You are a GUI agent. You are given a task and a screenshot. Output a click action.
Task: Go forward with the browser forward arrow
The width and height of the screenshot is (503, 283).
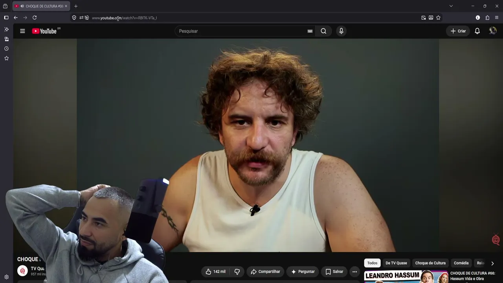(x=25, y=18)
